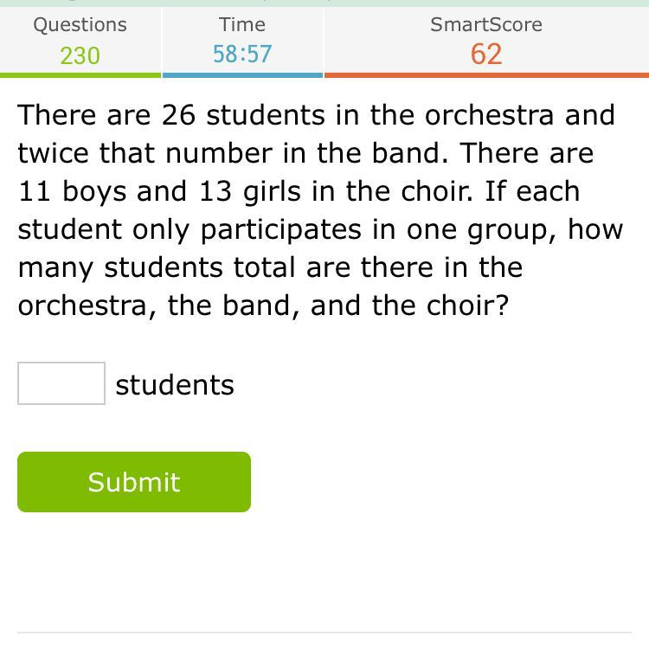Click the phrase '13 girls' in the question
The image size is (649, 649).
coord(250,192)
